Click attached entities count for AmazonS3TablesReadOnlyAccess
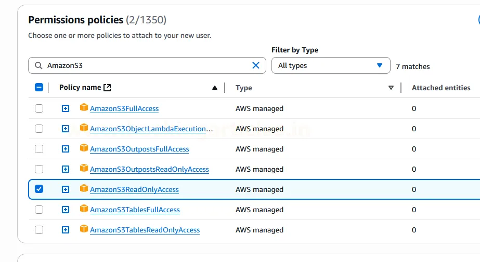The height and width of the screenshot is (262, 480). (x=414, y=230)
